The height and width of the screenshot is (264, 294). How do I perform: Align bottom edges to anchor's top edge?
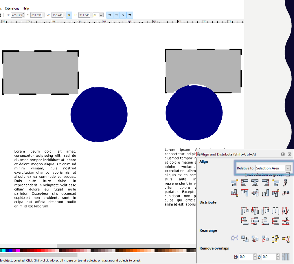(x=234, y=193)
